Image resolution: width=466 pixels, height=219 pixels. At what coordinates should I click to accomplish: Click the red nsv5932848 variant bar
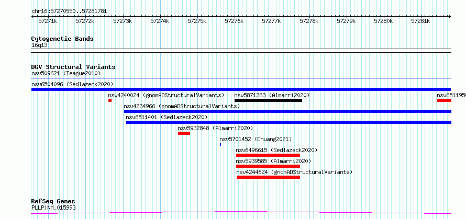(x=184, y=133)
